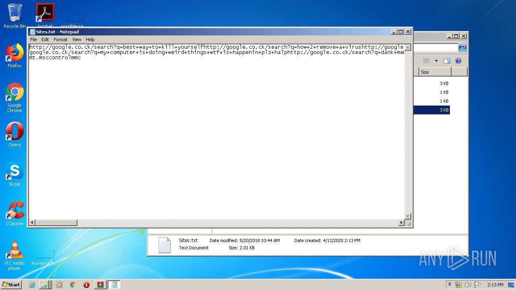
Task: Click Notepad vertical scrollbar down arrow
Action: 408,216
